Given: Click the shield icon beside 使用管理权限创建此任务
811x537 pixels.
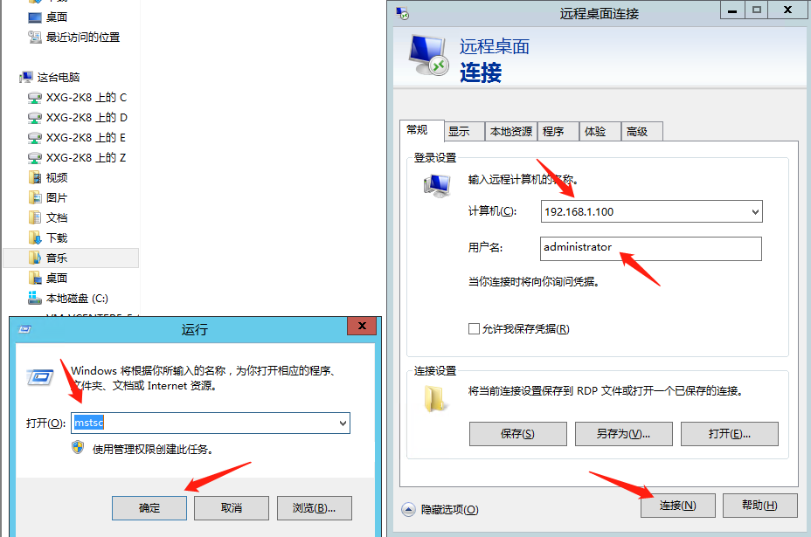Looking at the screenshot, I should pyautogui.click(x=78, y=448).
